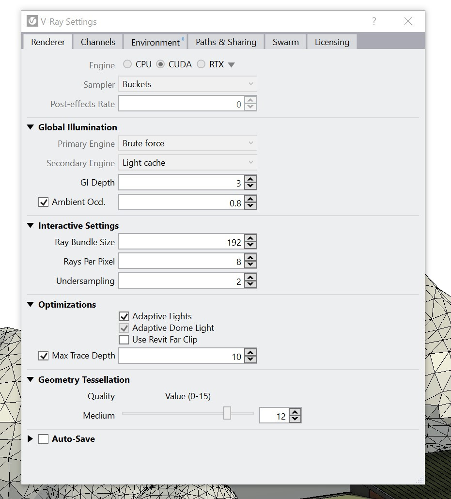451x499 pixels.
Task: Collapse the Global Illumination section
Action: (x=31, y=127)
